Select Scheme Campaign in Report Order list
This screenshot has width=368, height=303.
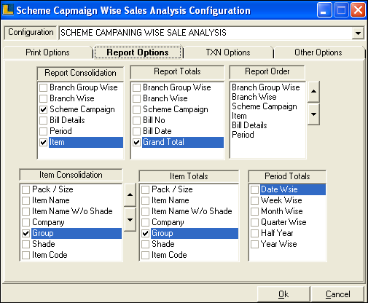(265, 106)
